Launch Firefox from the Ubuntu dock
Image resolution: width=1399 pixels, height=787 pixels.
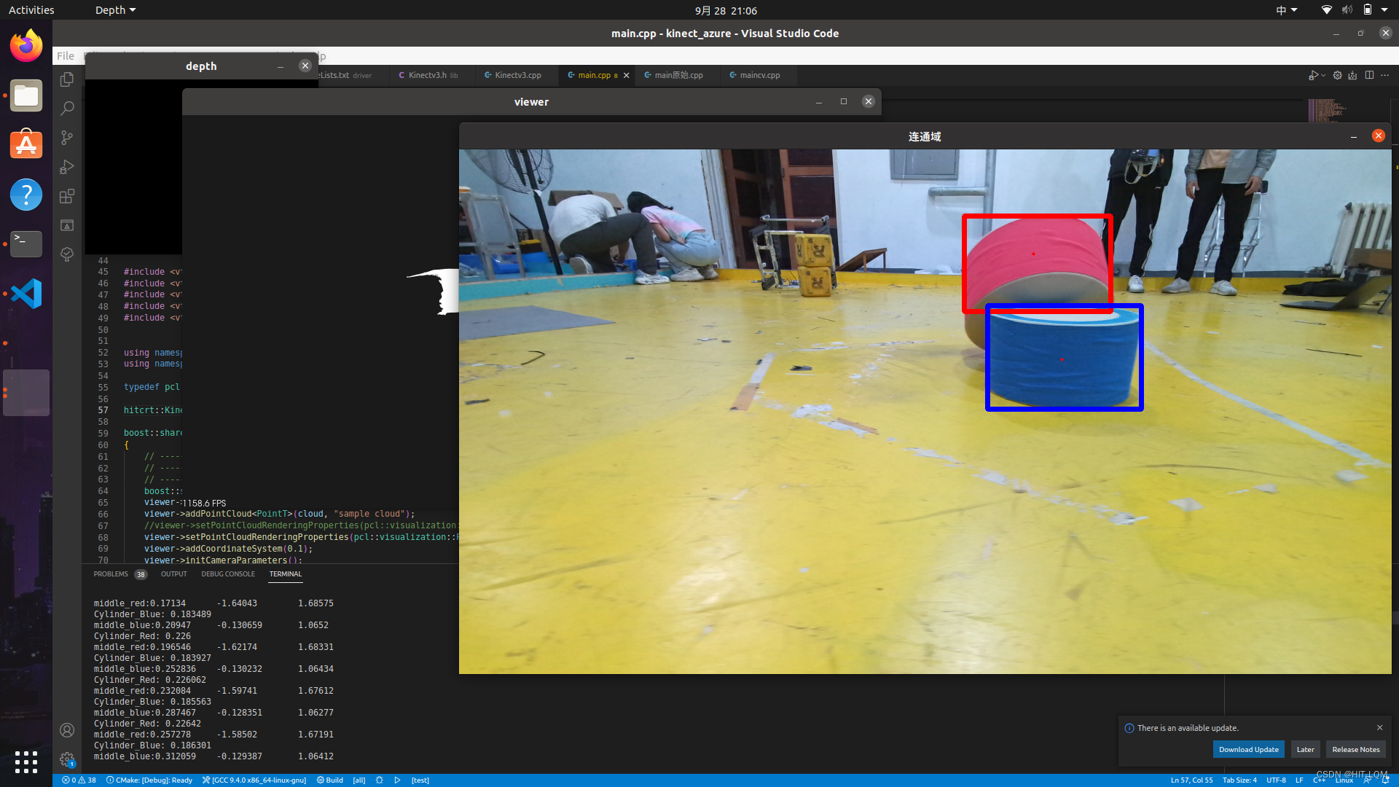(x=26, y=45)
